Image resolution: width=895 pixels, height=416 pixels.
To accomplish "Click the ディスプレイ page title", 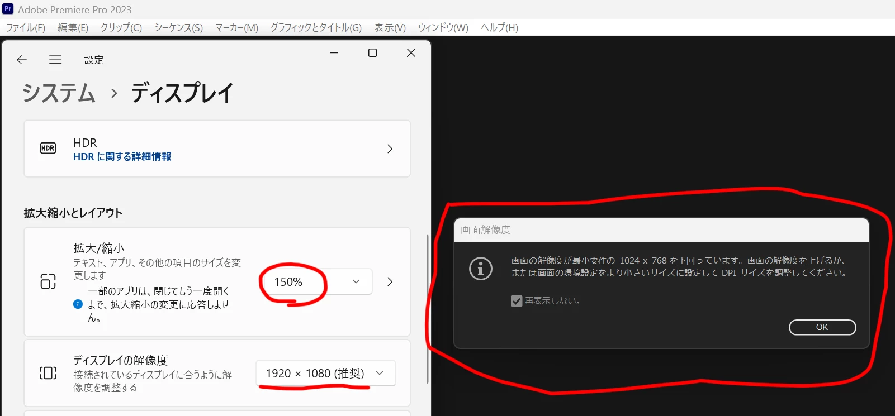I will (182, 93).
